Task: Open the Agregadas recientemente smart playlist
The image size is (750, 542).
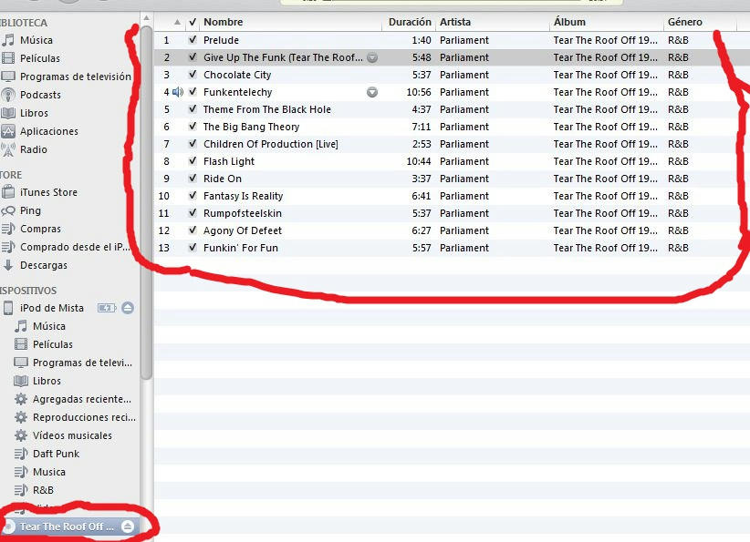Action: 81,399
